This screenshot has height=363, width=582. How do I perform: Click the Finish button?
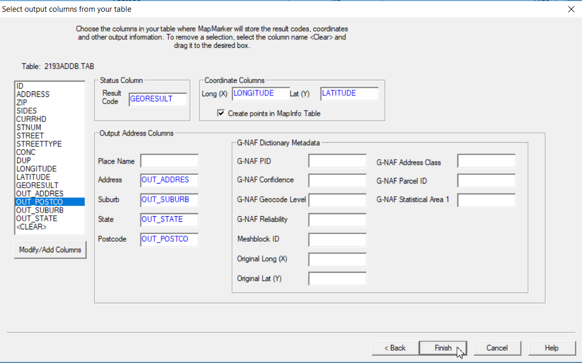(443, 348)
